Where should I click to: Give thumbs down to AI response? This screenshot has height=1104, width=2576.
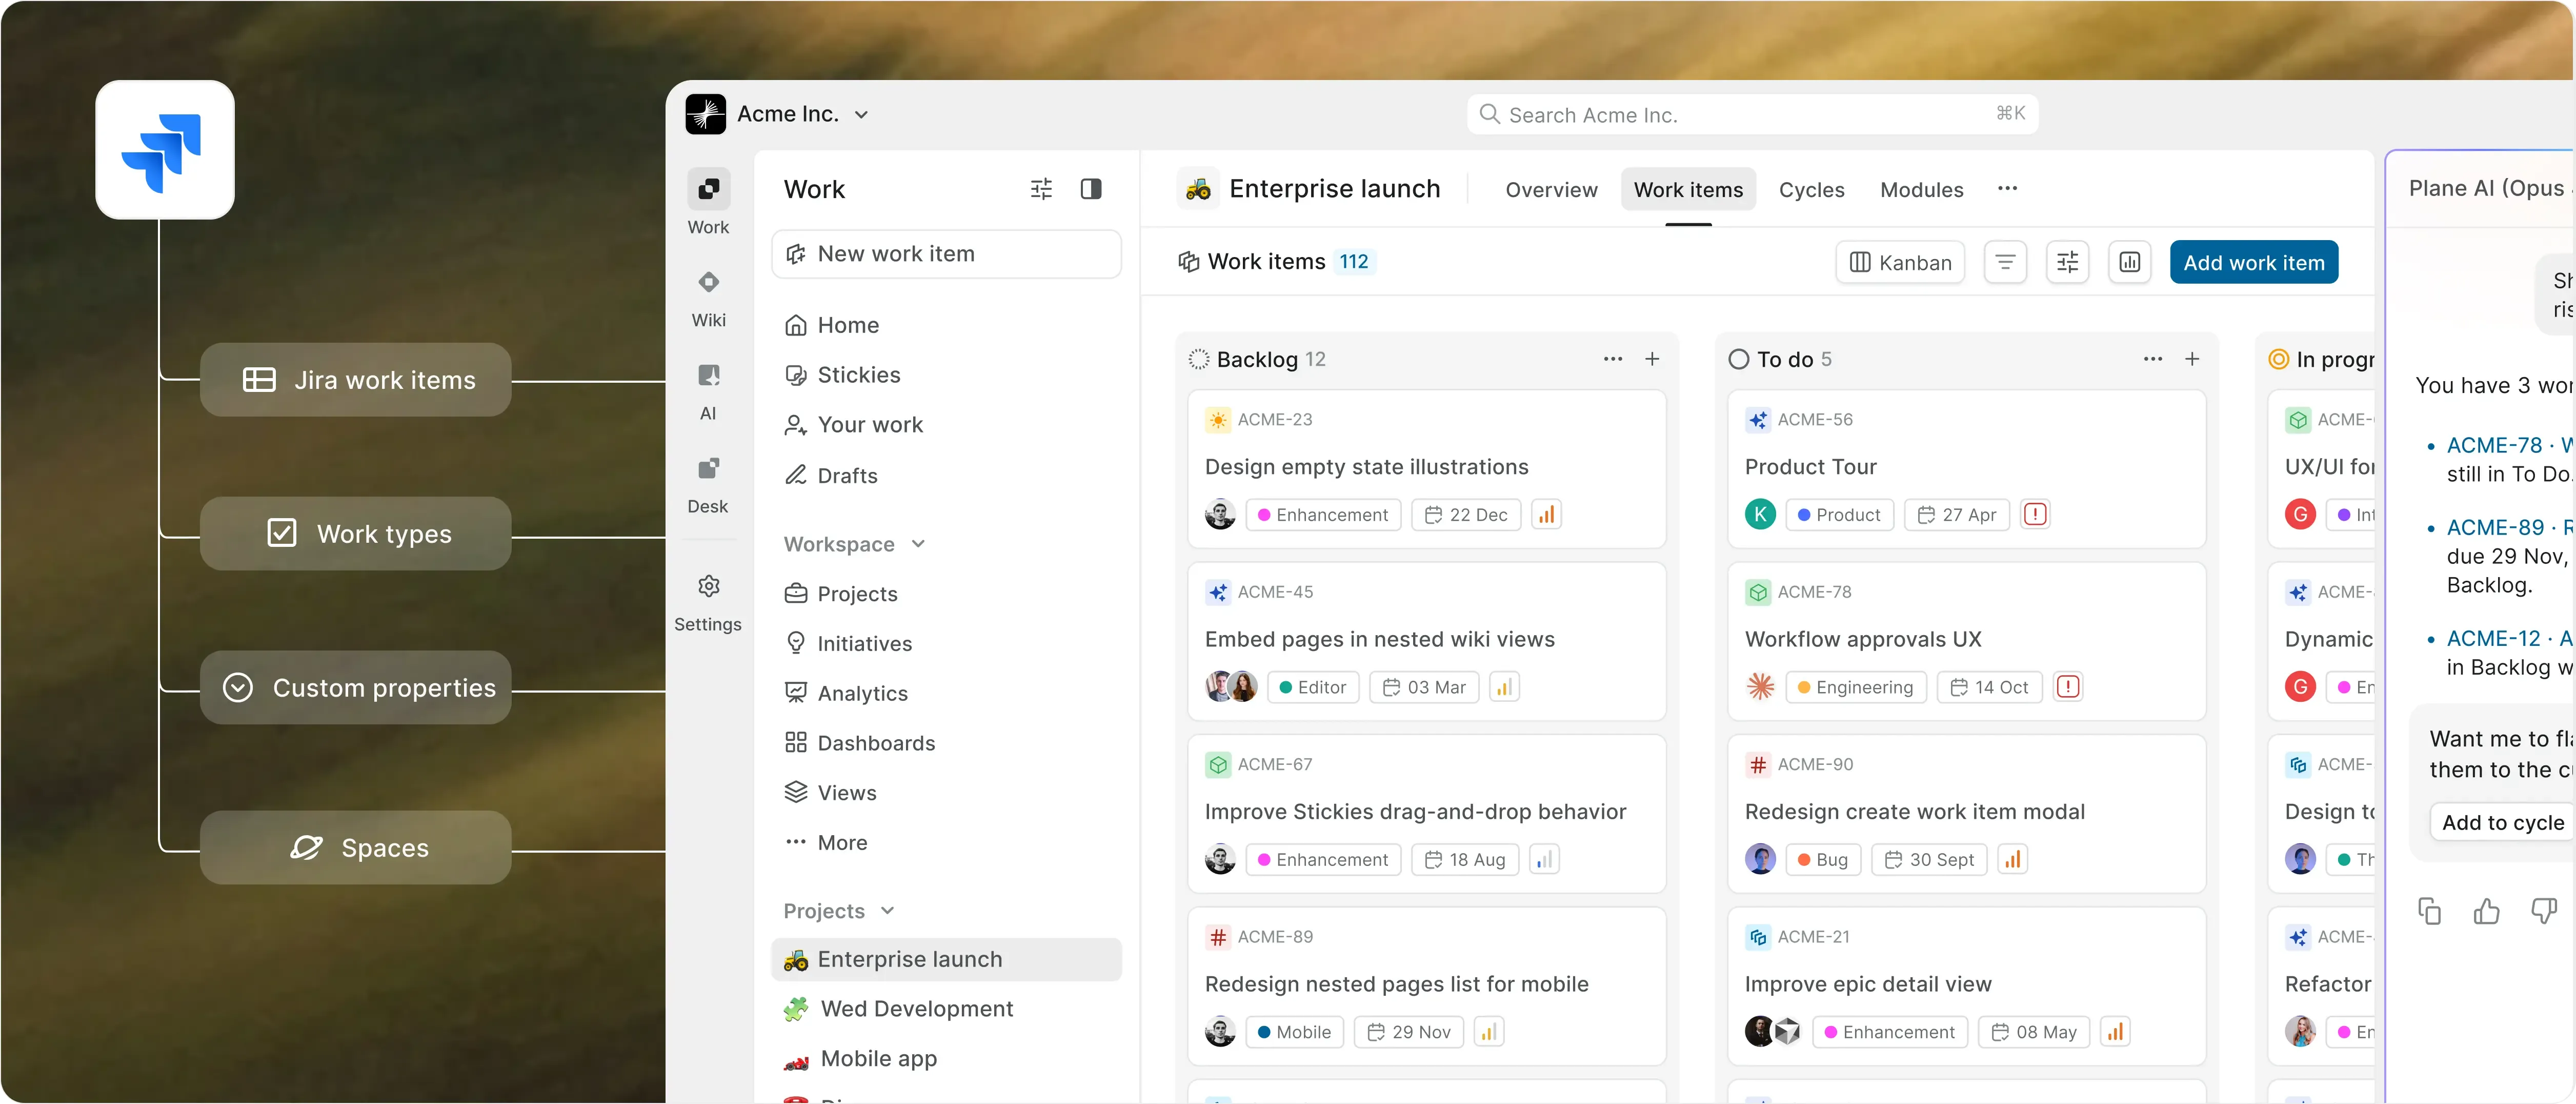pos(2544,911)
